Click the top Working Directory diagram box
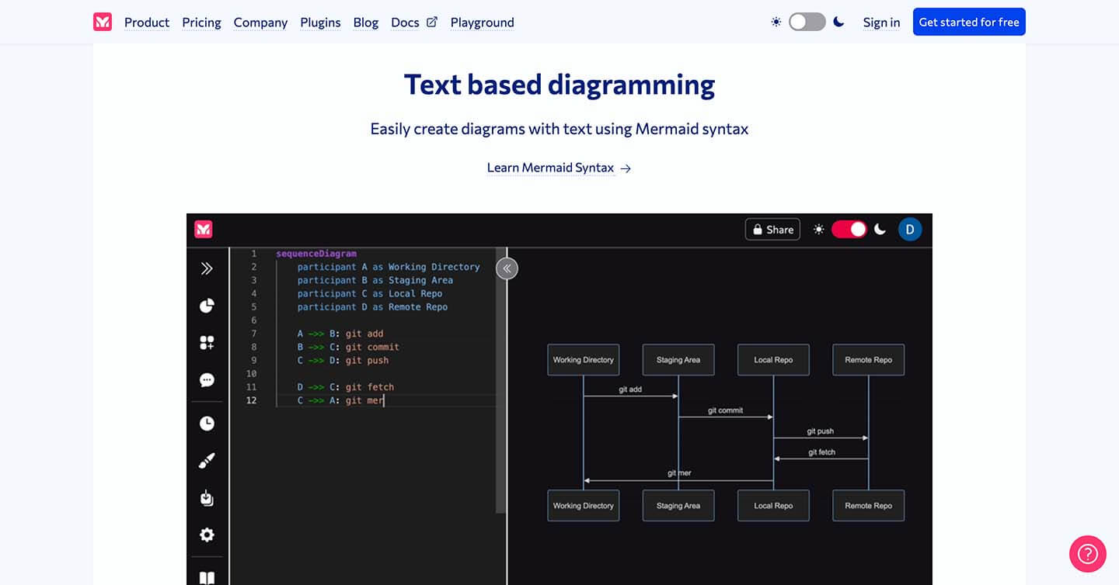This screenshot has height=585, width=1119. [x=584, y=360]
